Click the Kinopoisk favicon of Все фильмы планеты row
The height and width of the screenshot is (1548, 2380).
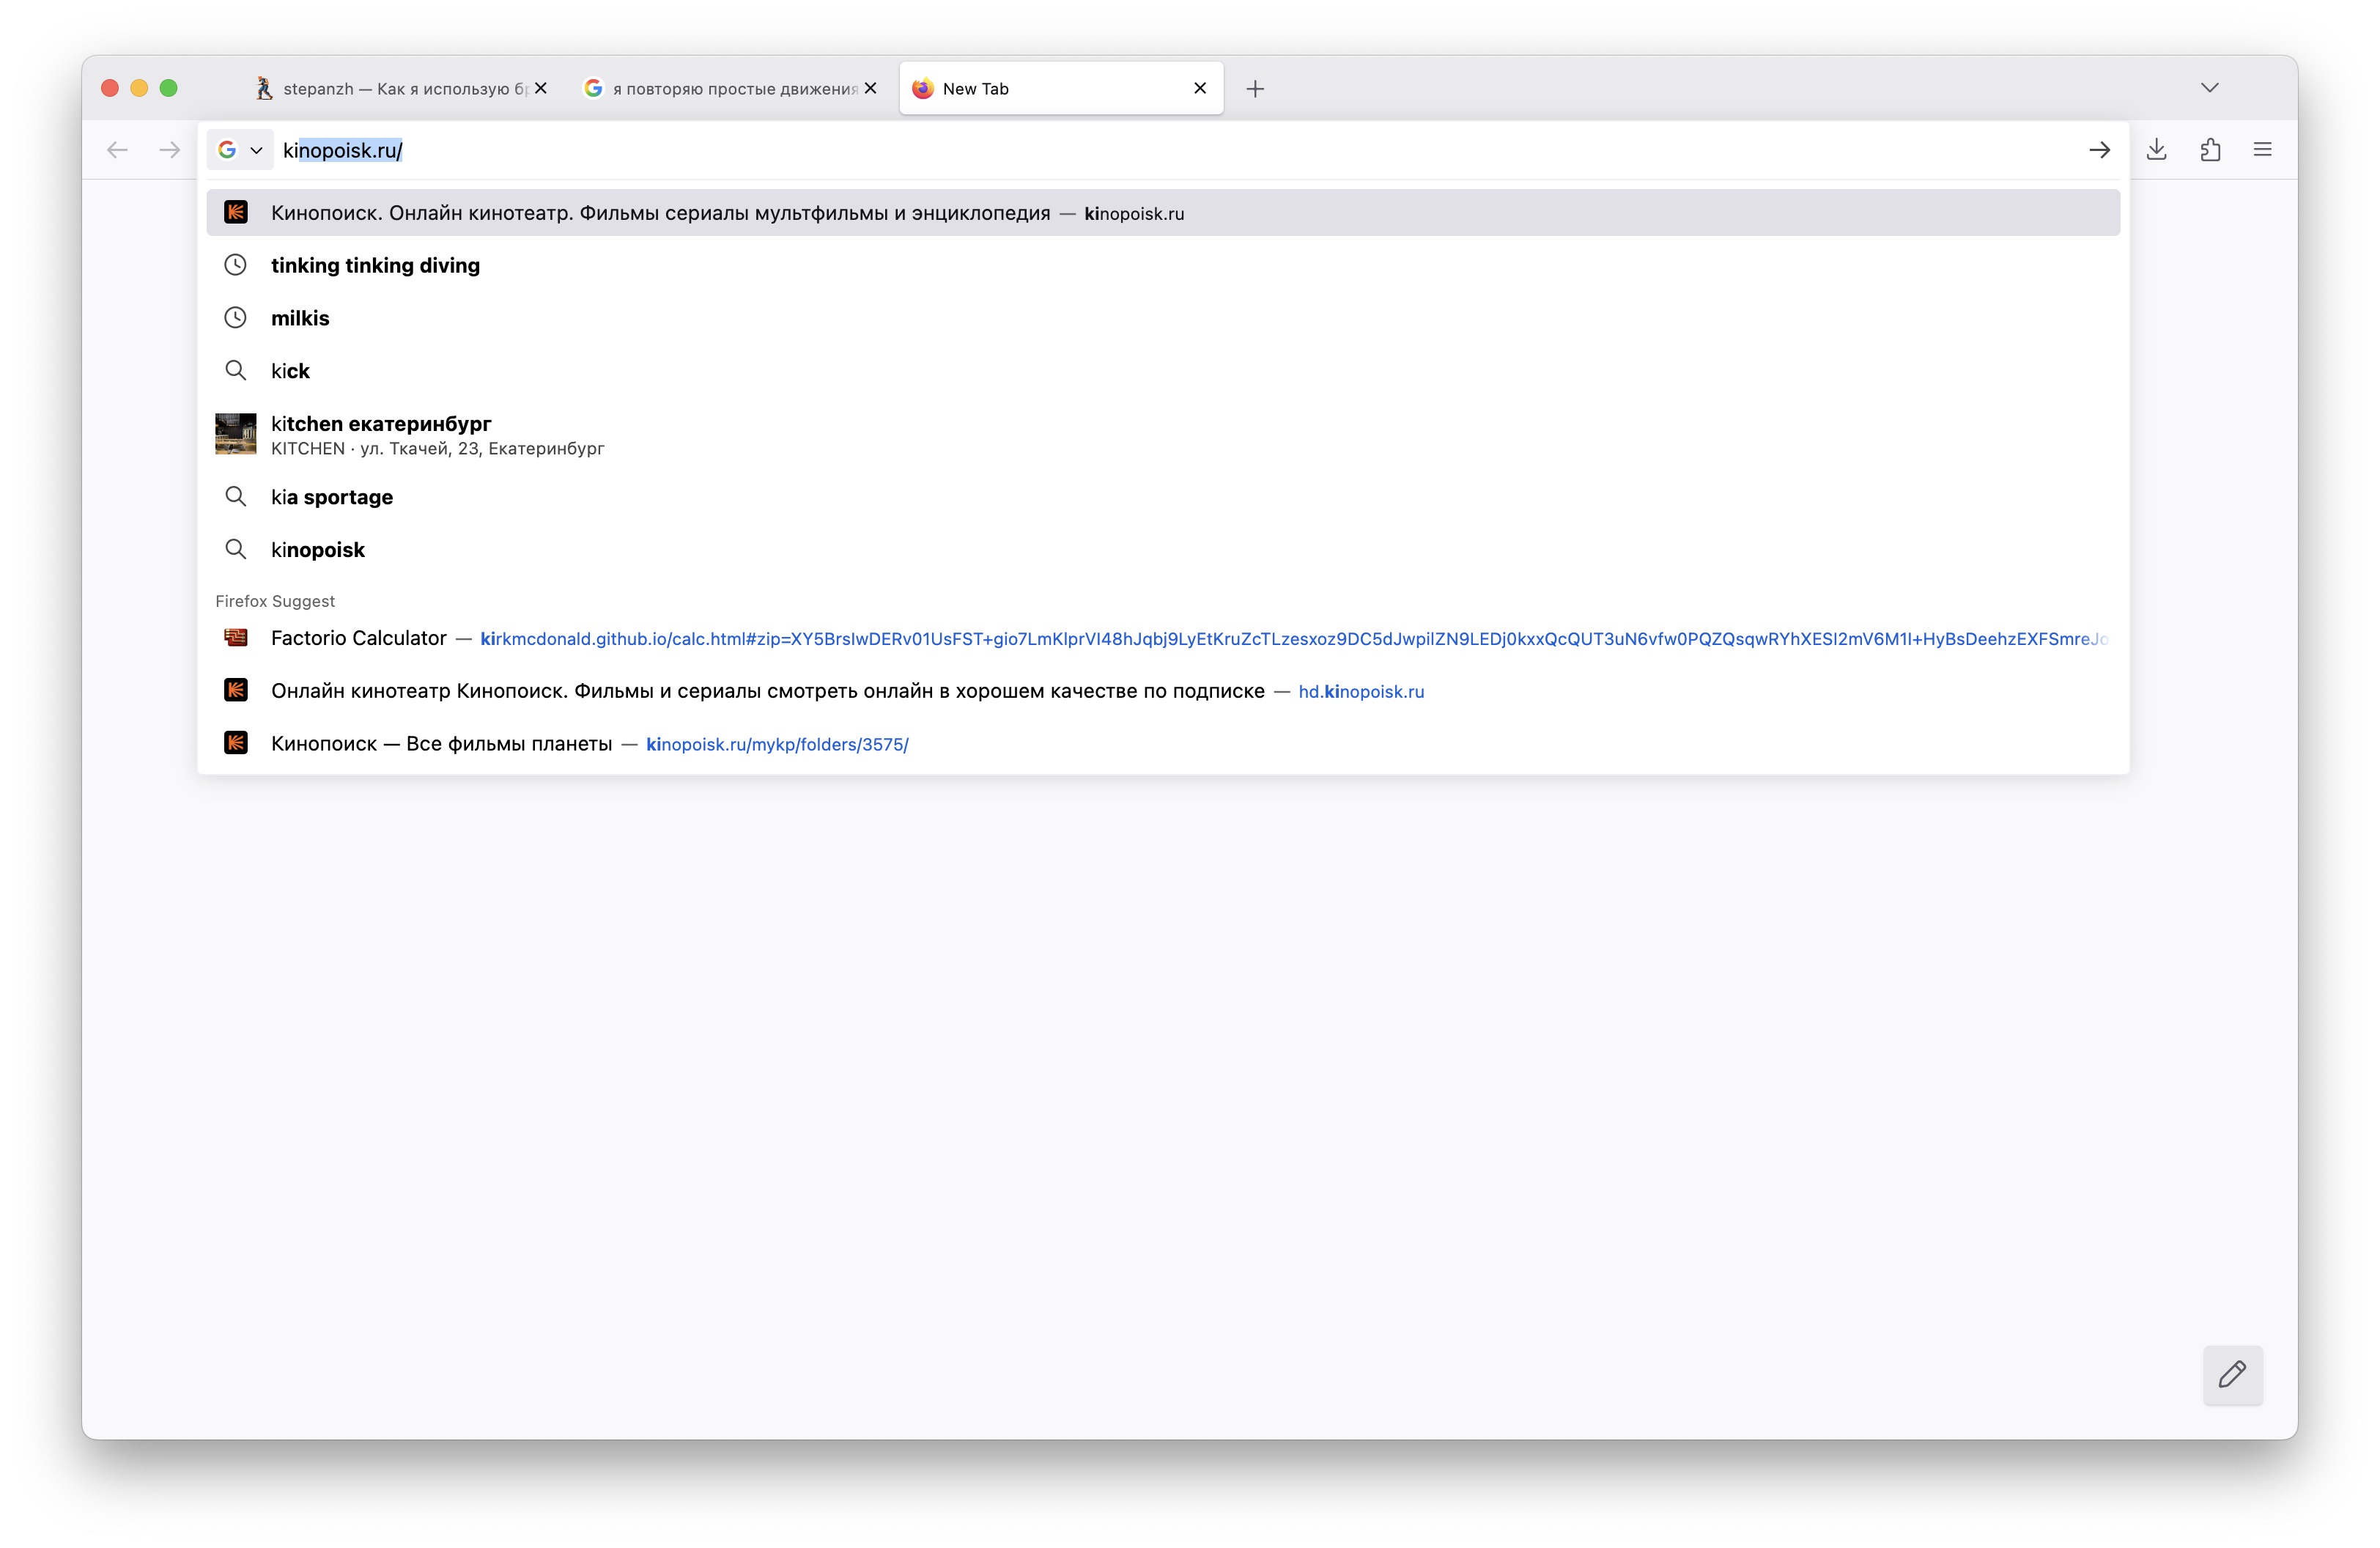(236, 743)
